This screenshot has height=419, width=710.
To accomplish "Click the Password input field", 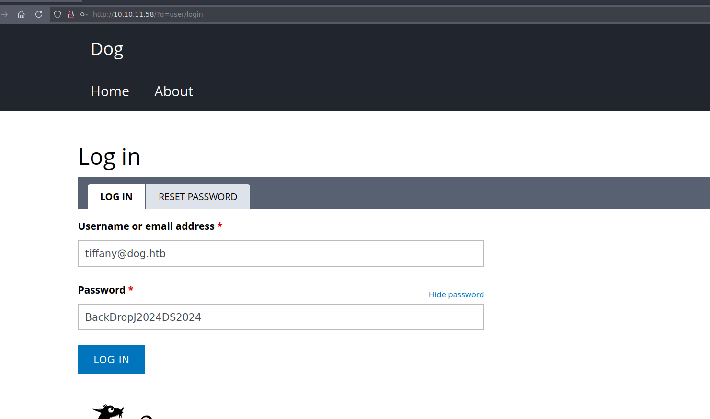I will tap(281, 317).
